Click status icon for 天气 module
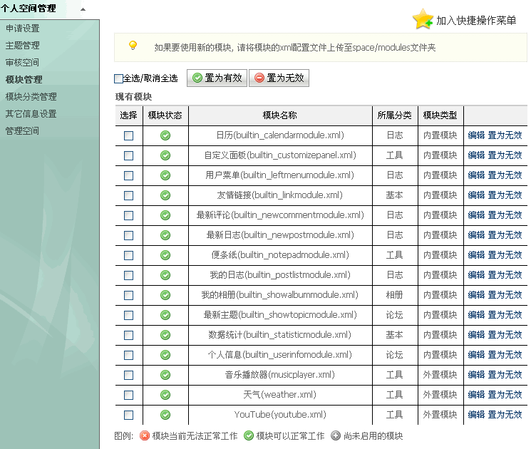The width and height of the screenshot is (531, 449). (165, 395)
